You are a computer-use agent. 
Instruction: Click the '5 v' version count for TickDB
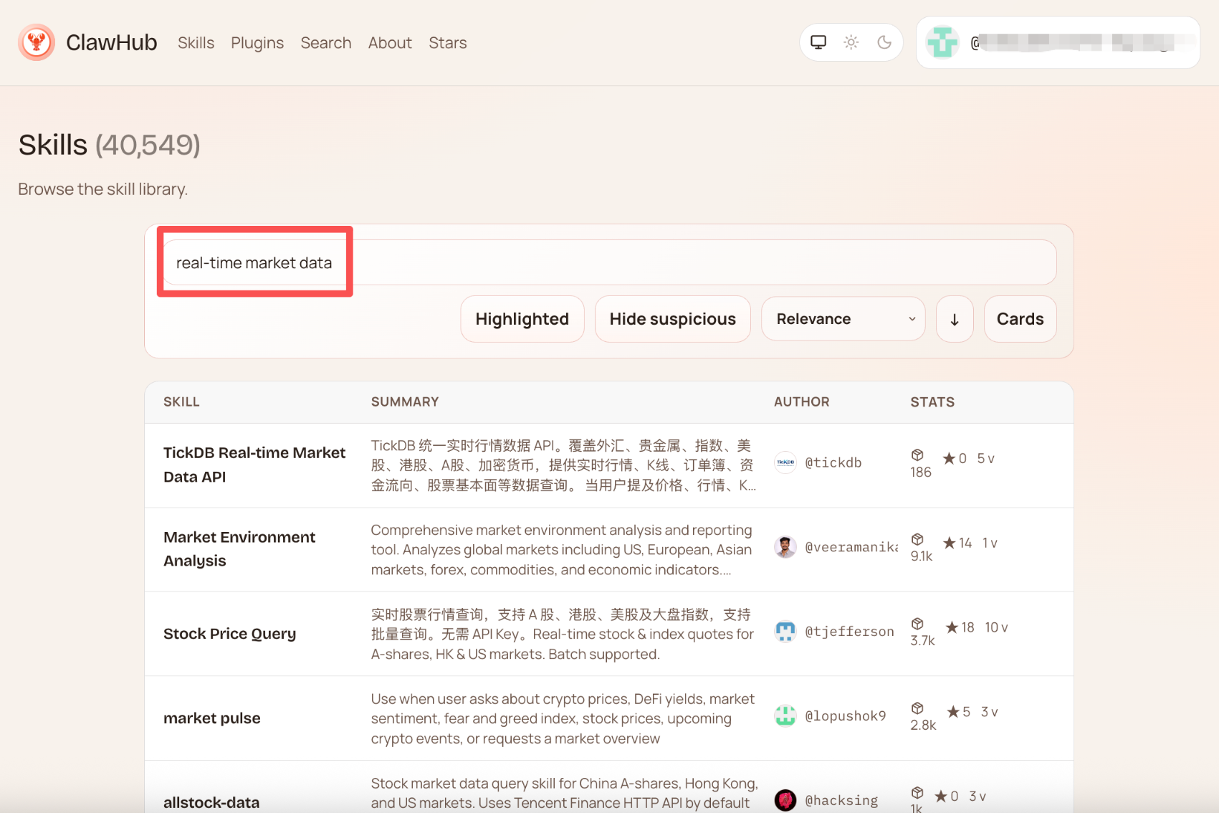click(x=986, y=459)
